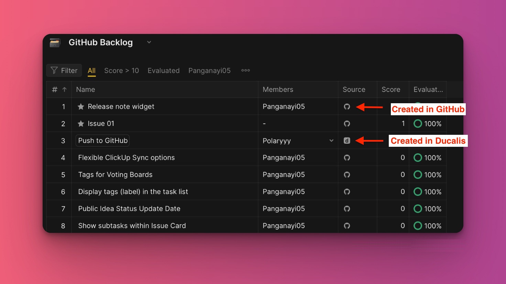This screenshot has width=506, height=284.
Task: Click the GitHub source icon for Public Idea Status Update Date
Action: (x=346, y=209)
